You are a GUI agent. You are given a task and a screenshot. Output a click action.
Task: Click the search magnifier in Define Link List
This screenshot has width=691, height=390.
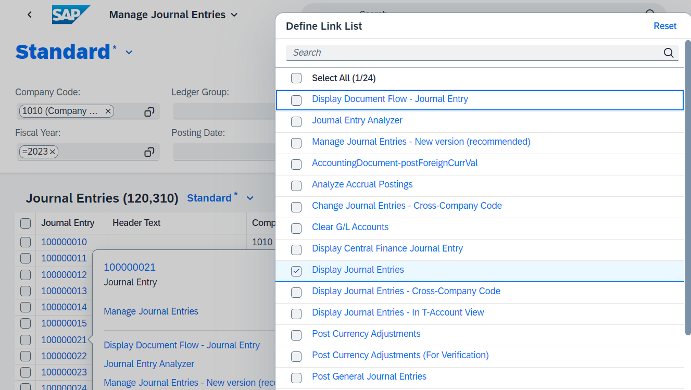(x=669, y=53)
